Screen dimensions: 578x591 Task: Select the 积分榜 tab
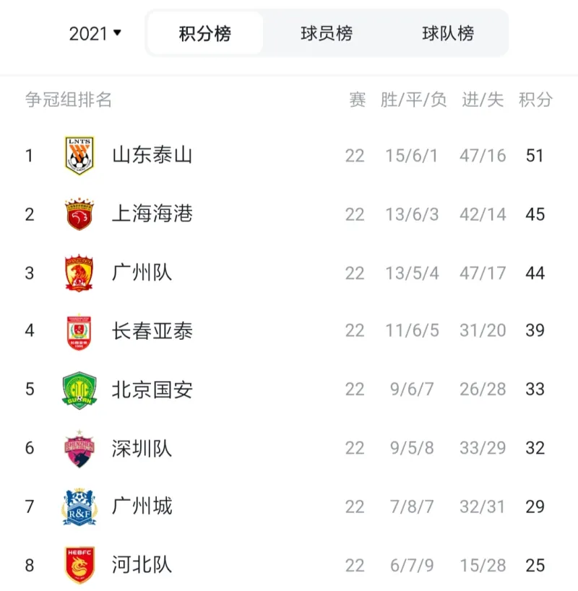205,33
